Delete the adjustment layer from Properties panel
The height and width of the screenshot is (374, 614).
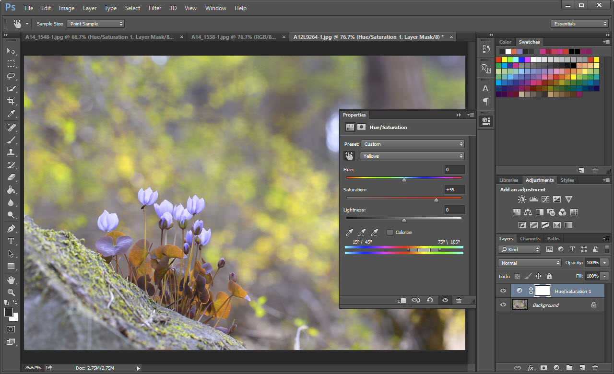(x=459, y=300)
